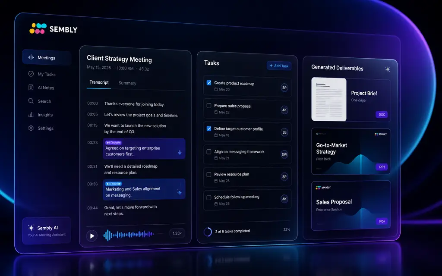Click AK avatar on Schedule follow-up meeting
The image size is (442, 276).
284,199
